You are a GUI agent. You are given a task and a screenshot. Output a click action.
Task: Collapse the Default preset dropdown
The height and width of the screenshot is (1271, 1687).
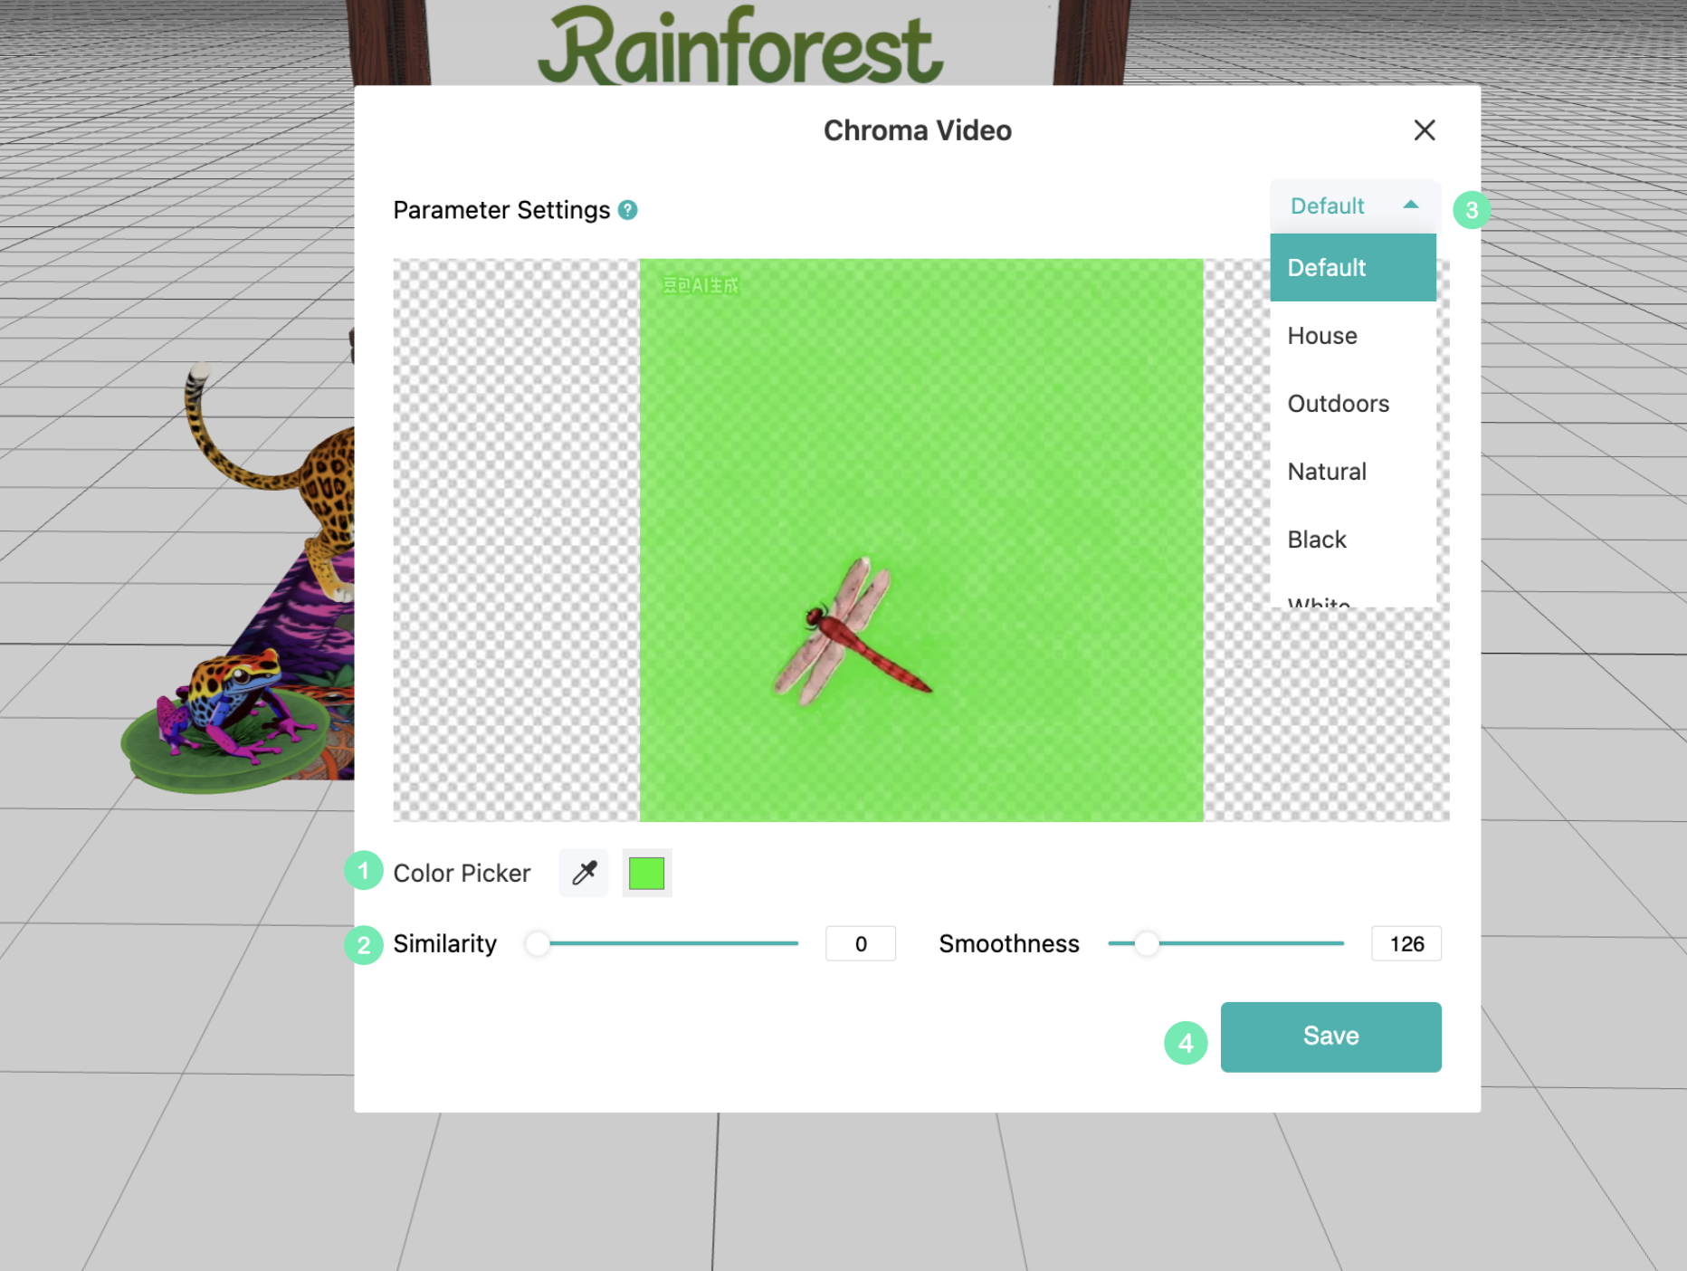pos(1354,206)
